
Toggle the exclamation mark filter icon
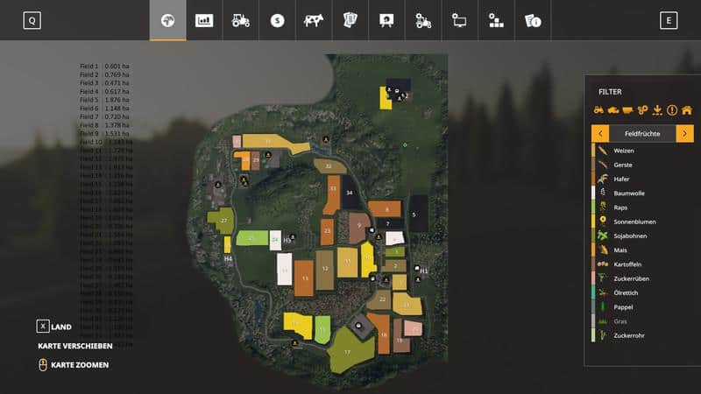point(672,110)
